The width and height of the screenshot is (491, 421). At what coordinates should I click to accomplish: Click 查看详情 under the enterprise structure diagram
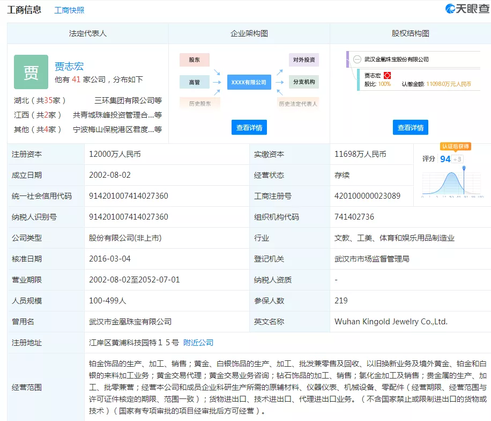[x=249, y=127]
